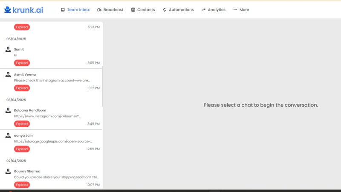The width and height of the screenshot is (341, 192).
Task: Click the krunk.ai logo
Action: click(x=24, y=10)
